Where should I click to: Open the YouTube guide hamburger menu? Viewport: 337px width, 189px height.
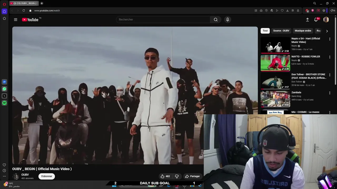16,19
